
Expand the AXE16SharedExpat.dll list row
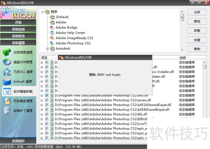[42, 105]
